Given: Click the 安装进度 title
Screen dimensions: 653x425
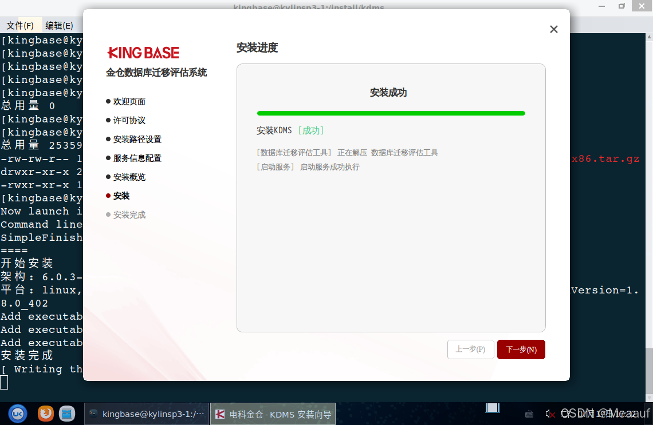Looking at the screenshot, I should click(257, 48).
